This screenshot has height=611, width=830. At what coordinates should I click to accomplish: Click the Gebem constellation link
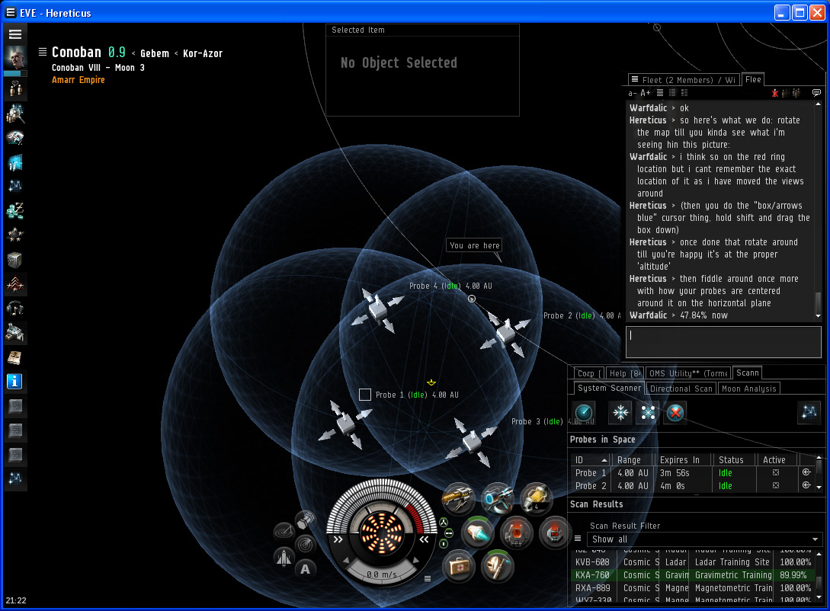(155, 53)
